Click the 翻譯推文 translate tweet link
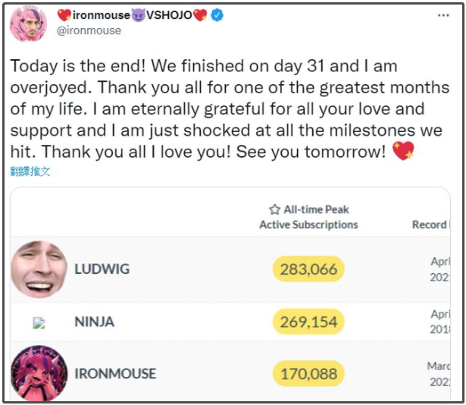The image size is (466, 405). point(30,171)
